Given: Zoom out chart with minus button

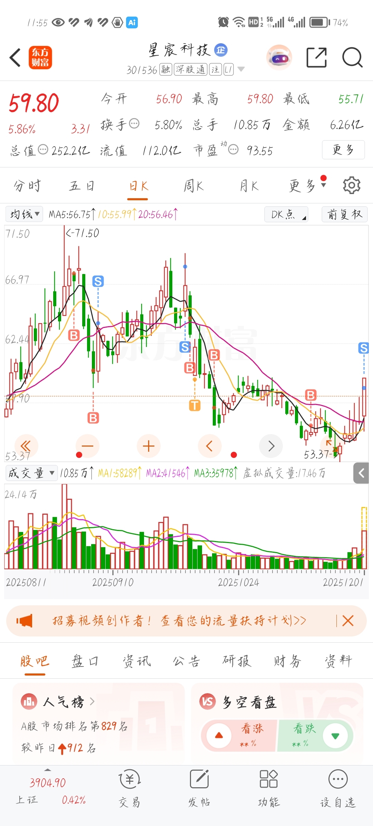Looking at the screenshot, I should pos(87,446).
